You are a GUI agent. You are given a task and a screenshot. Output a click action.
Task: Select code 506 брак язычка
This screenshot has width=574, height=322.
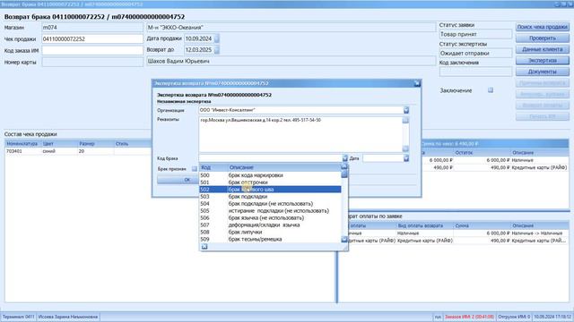click(270, 218)
